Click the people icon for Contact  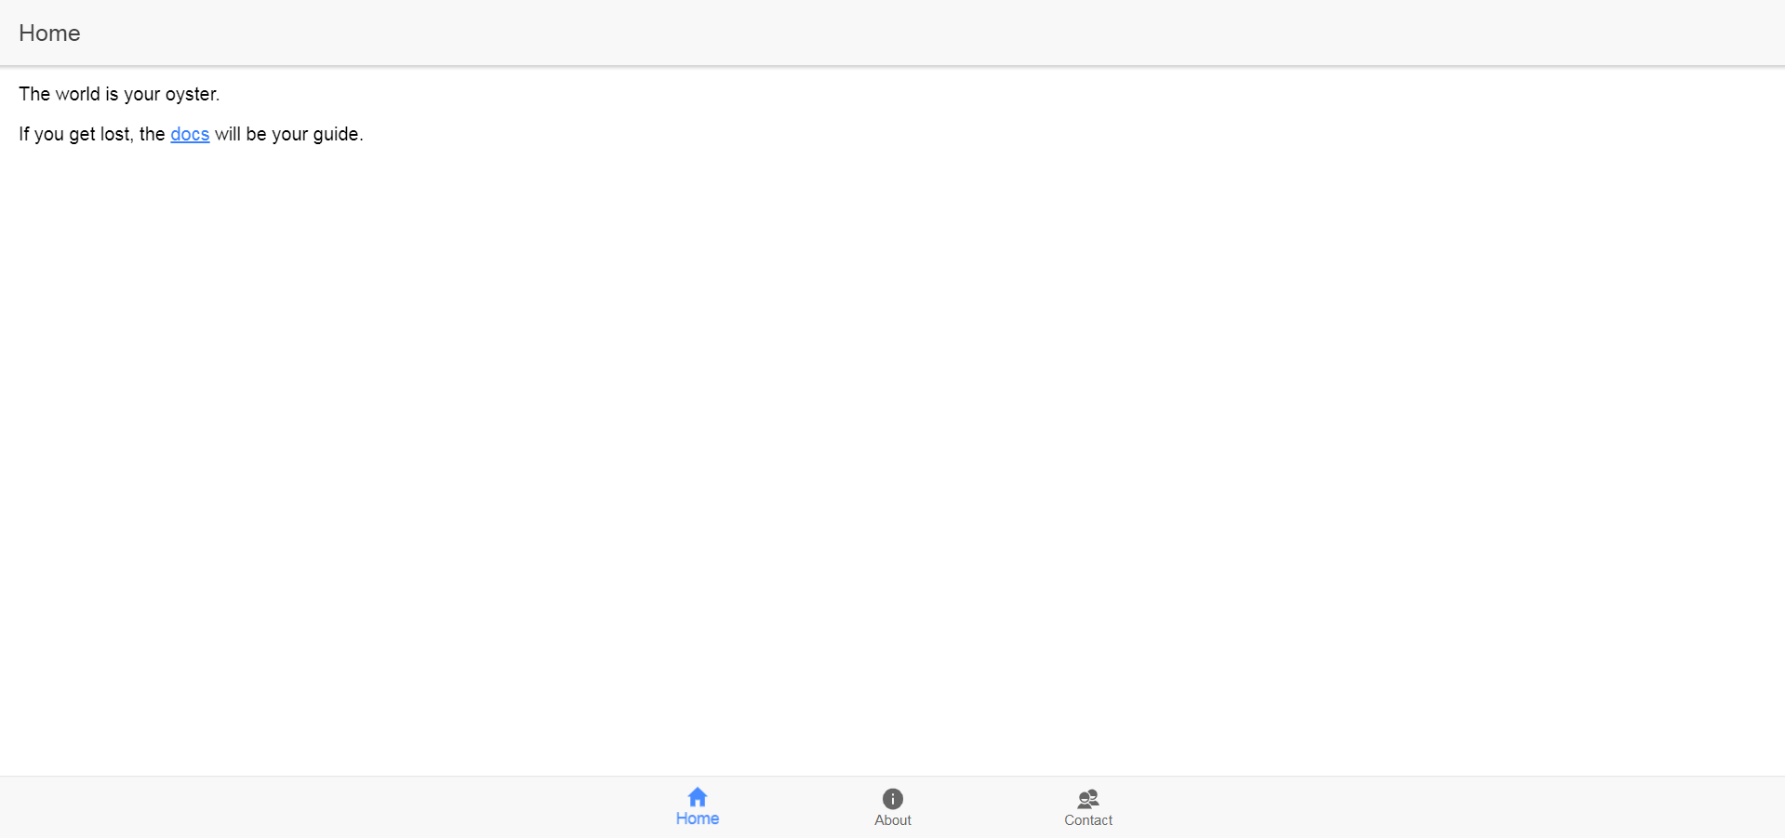tap(1088, 799)
